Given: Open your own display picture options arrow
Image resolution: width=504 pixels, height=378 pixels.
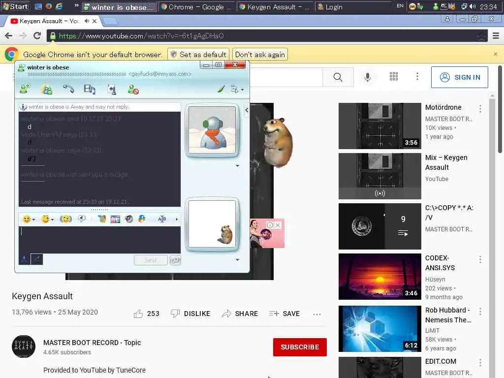Looking at the screenshot, I should (x=238, y=260).
